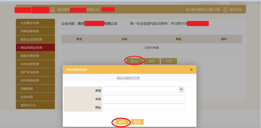The image size is (261, 128).
Task: Click the 网址 table column header
Action: pyautogui.click(x=179, y=39)
